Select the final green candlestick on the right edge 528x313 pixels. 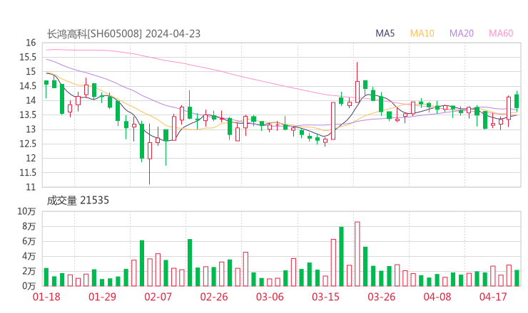(517, 101)
